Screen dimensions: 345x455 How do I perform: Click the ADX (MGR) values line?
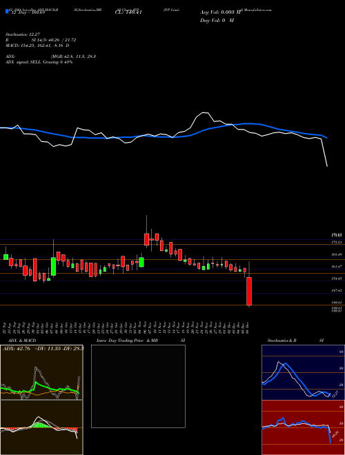(x=50, y=57)
